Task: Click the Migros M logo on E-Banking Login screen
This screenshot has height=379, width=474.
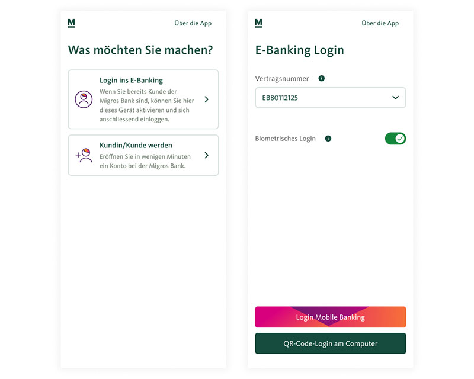Action: point(258,23)
